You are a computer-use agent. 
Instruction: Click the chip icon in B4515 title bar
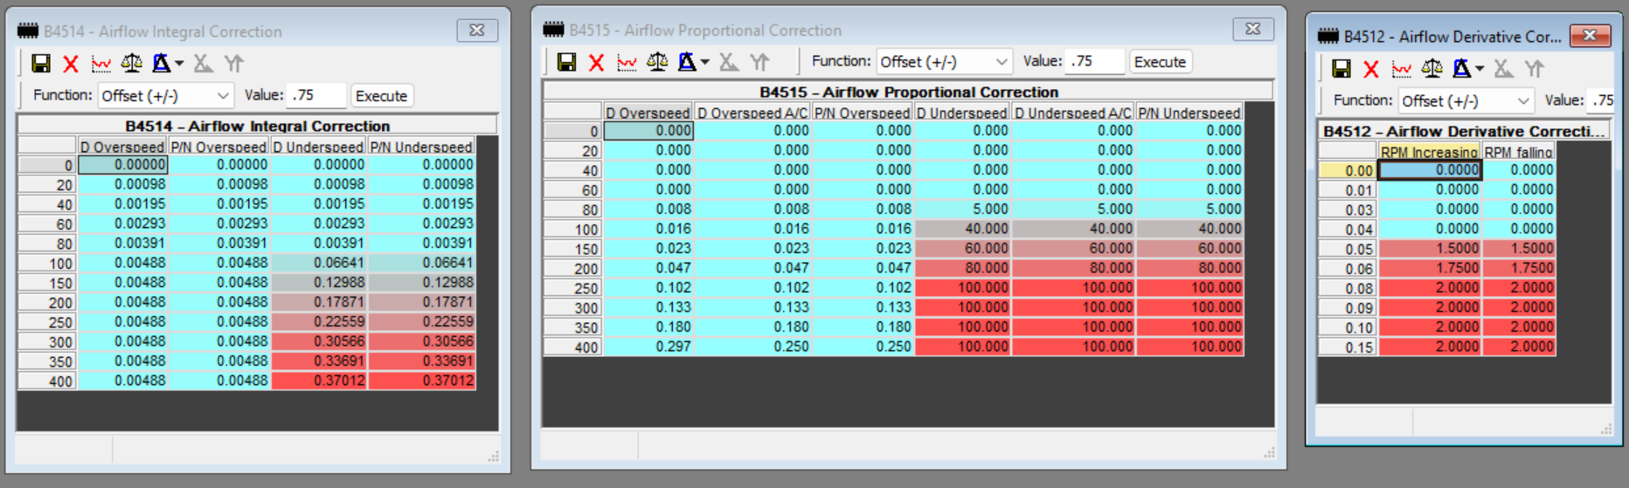point(553,30)
